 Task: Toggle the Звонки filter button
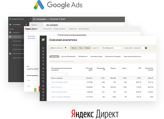point(74,48)
